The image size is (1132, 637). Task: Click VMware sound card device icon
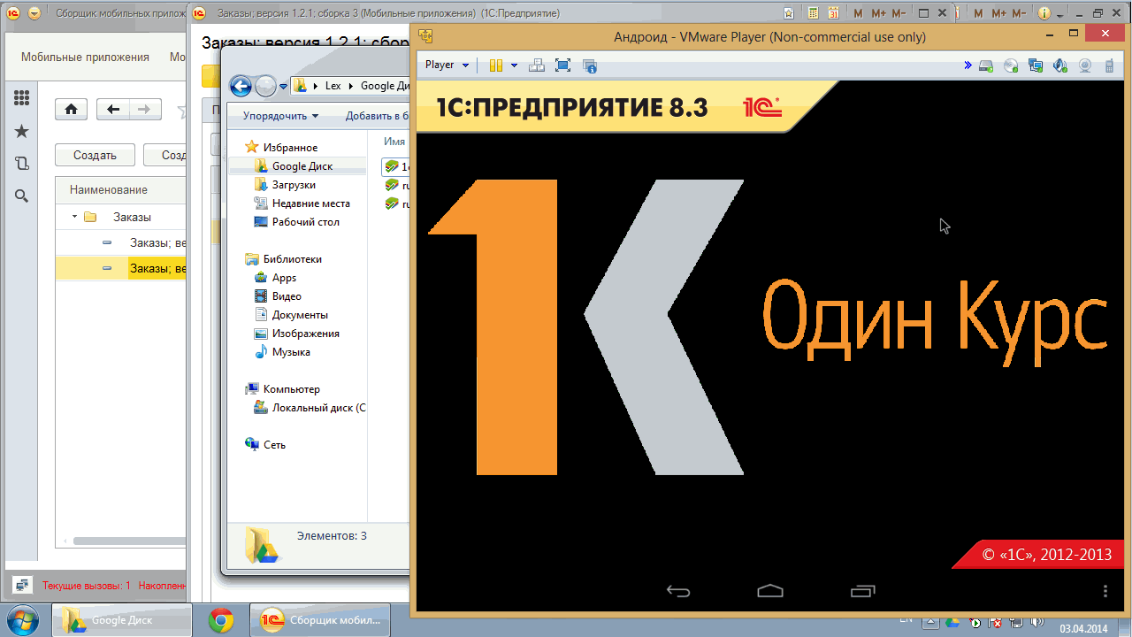1059,65
